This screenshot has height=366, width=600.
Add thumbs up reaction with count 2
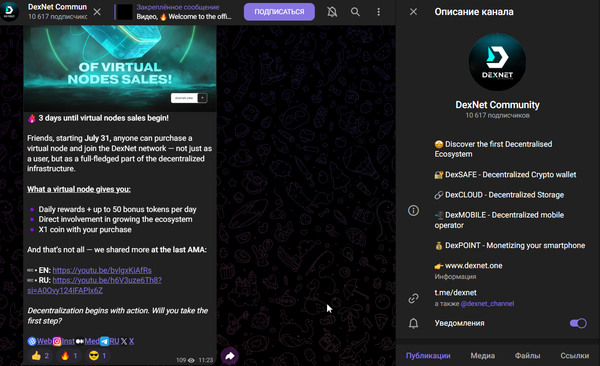click(x=40, y=356)
